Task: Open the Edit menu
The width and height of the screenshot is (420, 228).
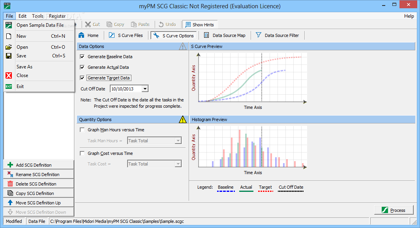Action: [22, 16]
